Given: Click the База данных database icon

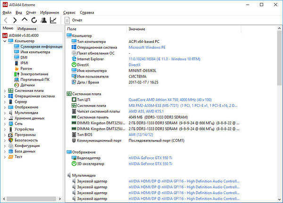Looking at the screenshot, I should (11, 151).
